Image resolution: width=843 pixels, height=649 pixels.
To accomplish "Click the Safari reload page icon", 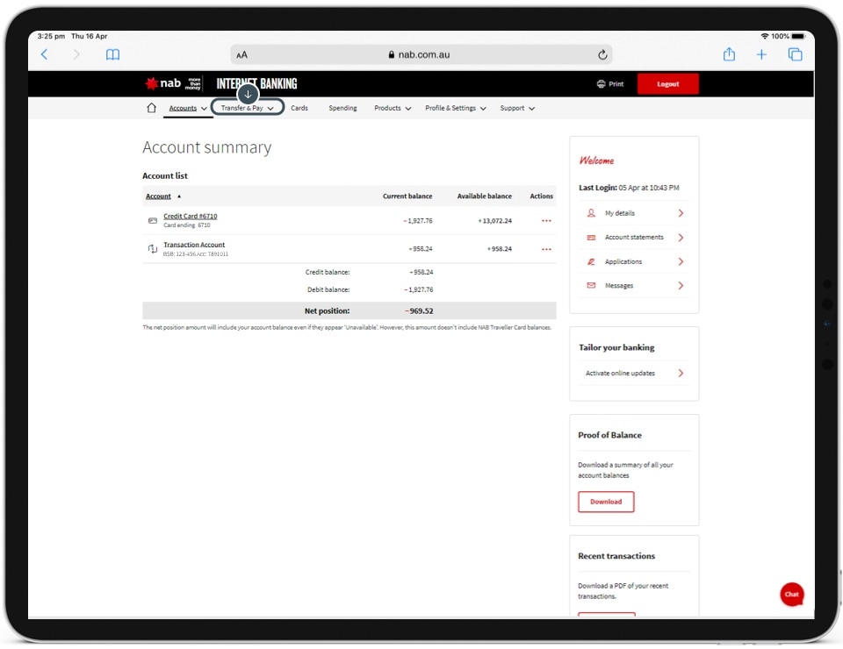I will click(x=602, y=54).
